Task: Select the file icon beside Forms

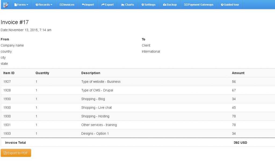Action: pos(16,4)
